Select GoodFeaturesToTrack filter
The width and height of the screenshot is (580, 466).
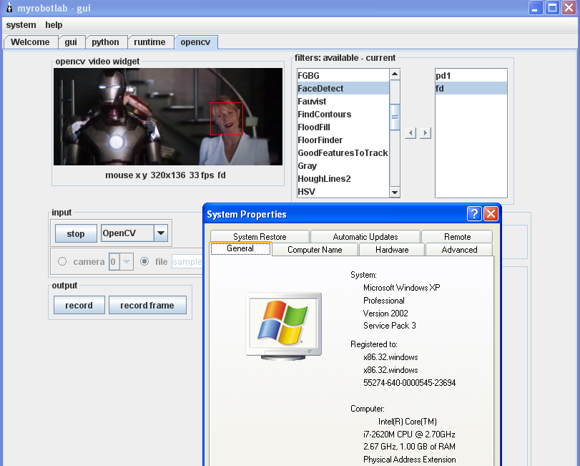click(343, 153)
